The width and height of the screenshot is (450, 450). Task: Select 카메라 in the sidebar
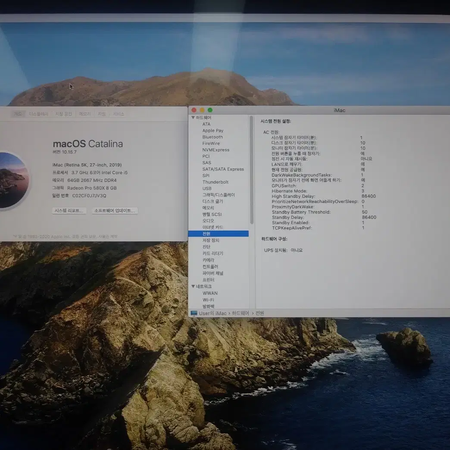click(x=208, y=260)
